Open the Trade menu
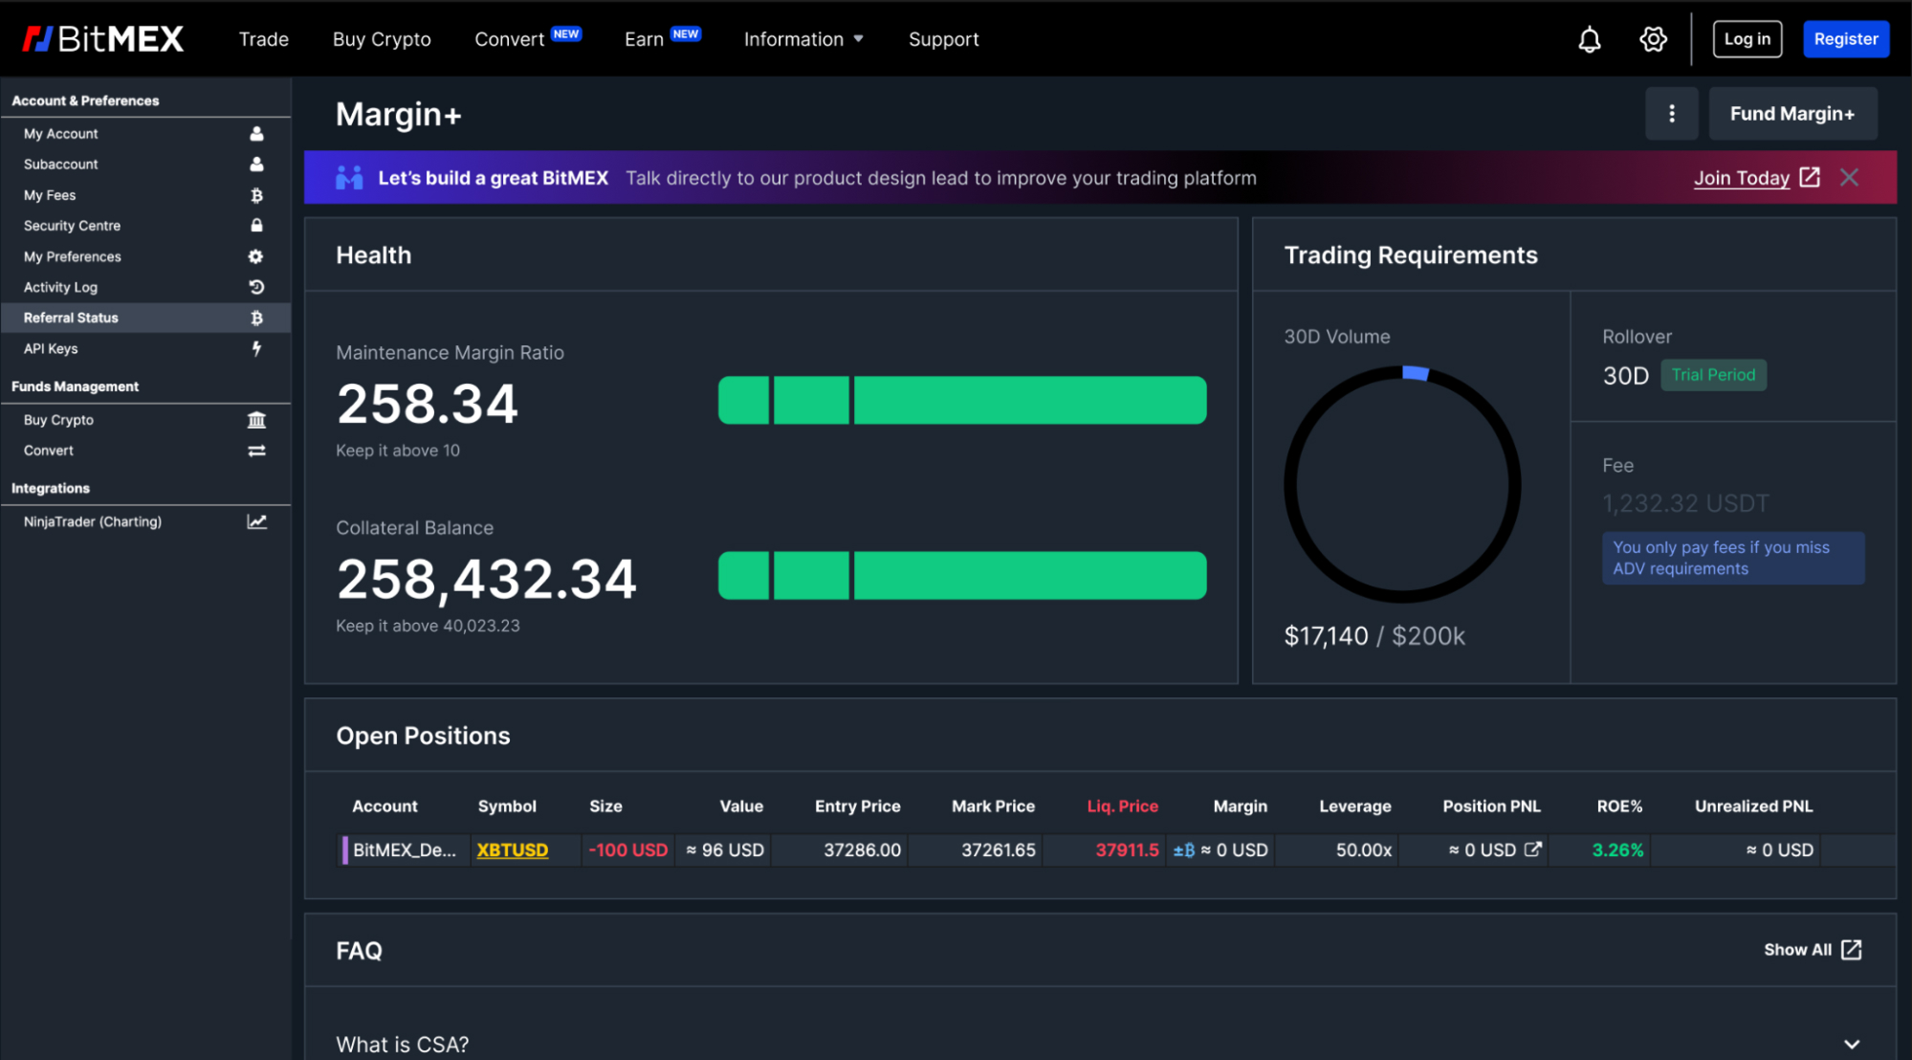Screen dimensions: 1912x1060 click(x=263, y=39)
